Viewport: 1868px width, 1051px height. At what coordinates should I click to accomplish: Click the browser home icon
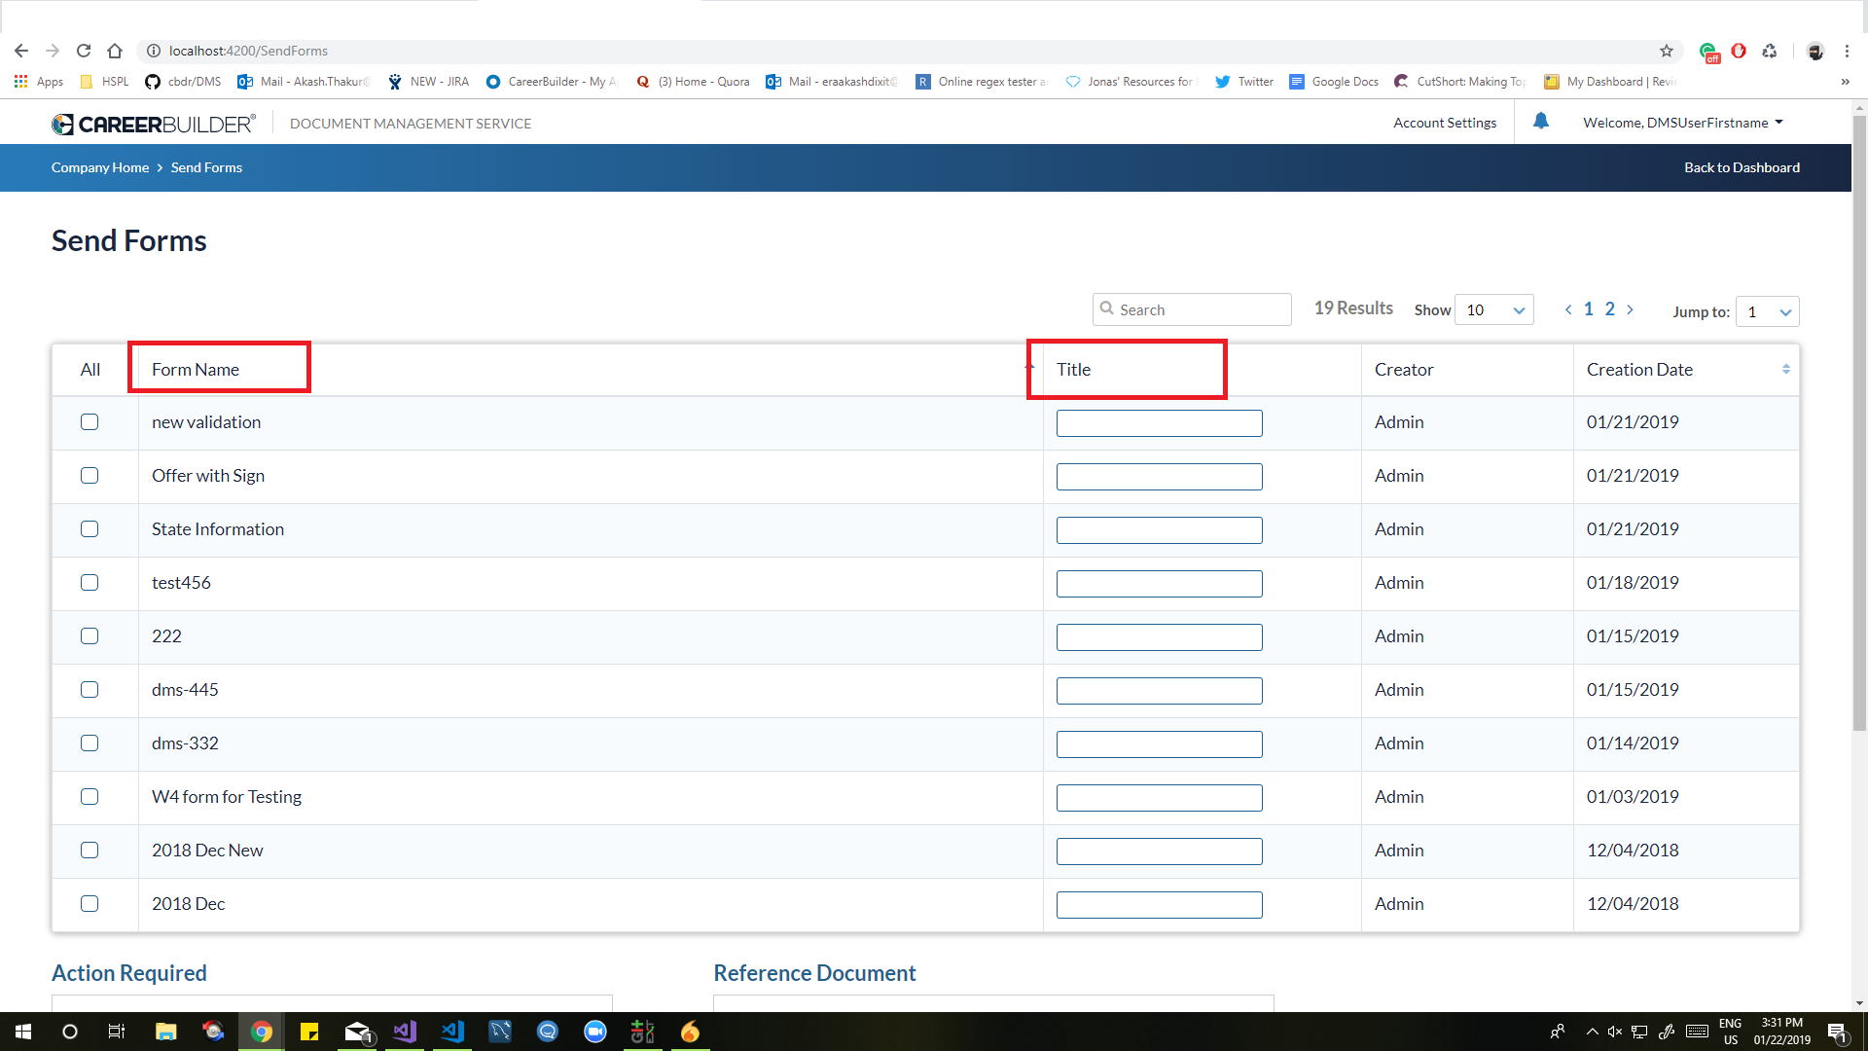tap(115, 51)
